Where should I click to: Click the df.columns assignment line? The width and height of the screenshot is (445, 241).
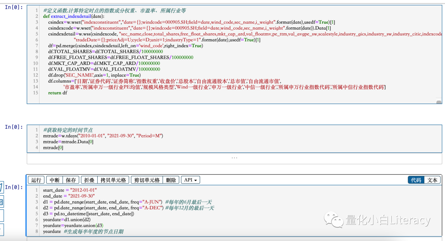point(164,81)
